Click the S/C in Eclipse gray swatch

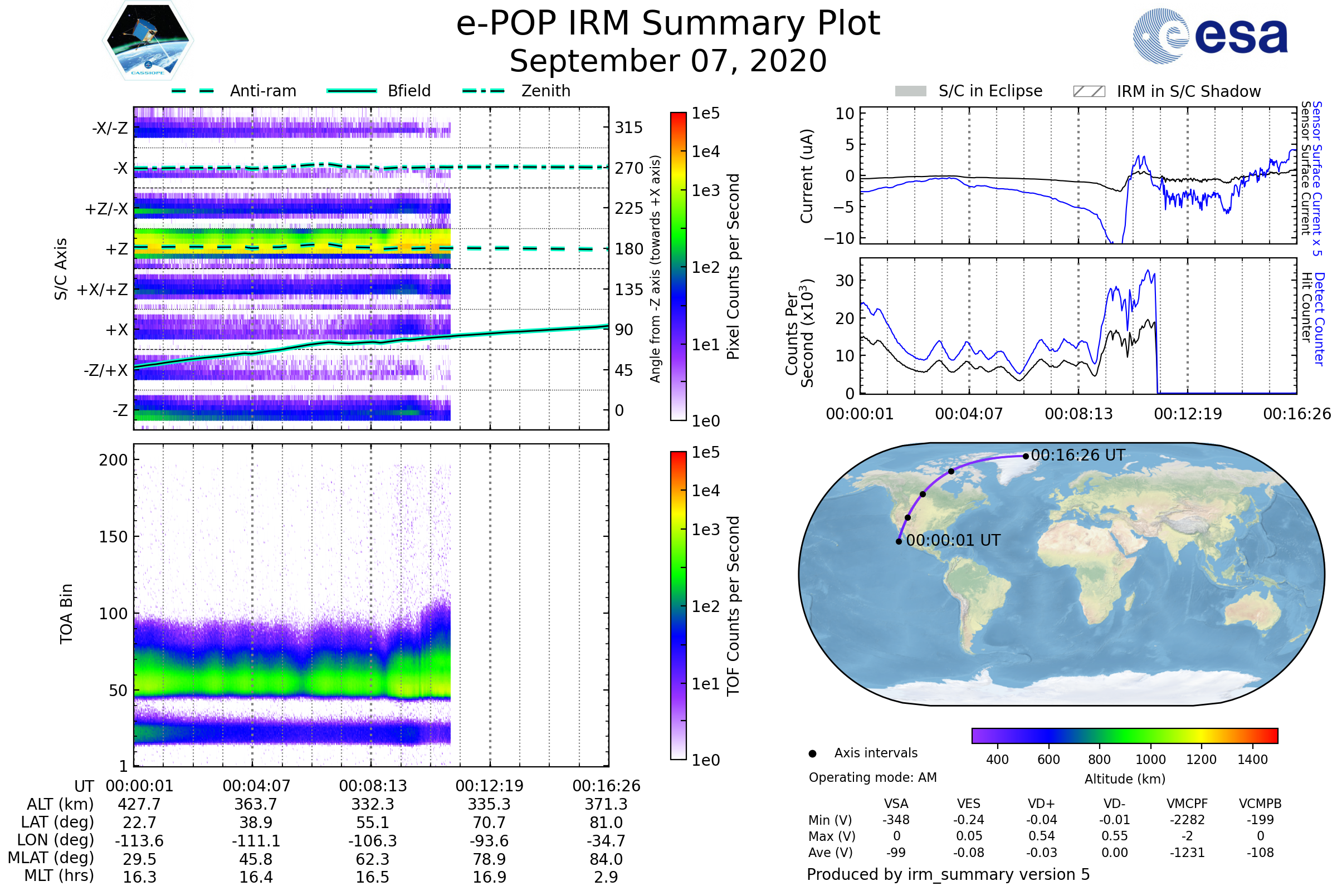[x=910, y=91]
